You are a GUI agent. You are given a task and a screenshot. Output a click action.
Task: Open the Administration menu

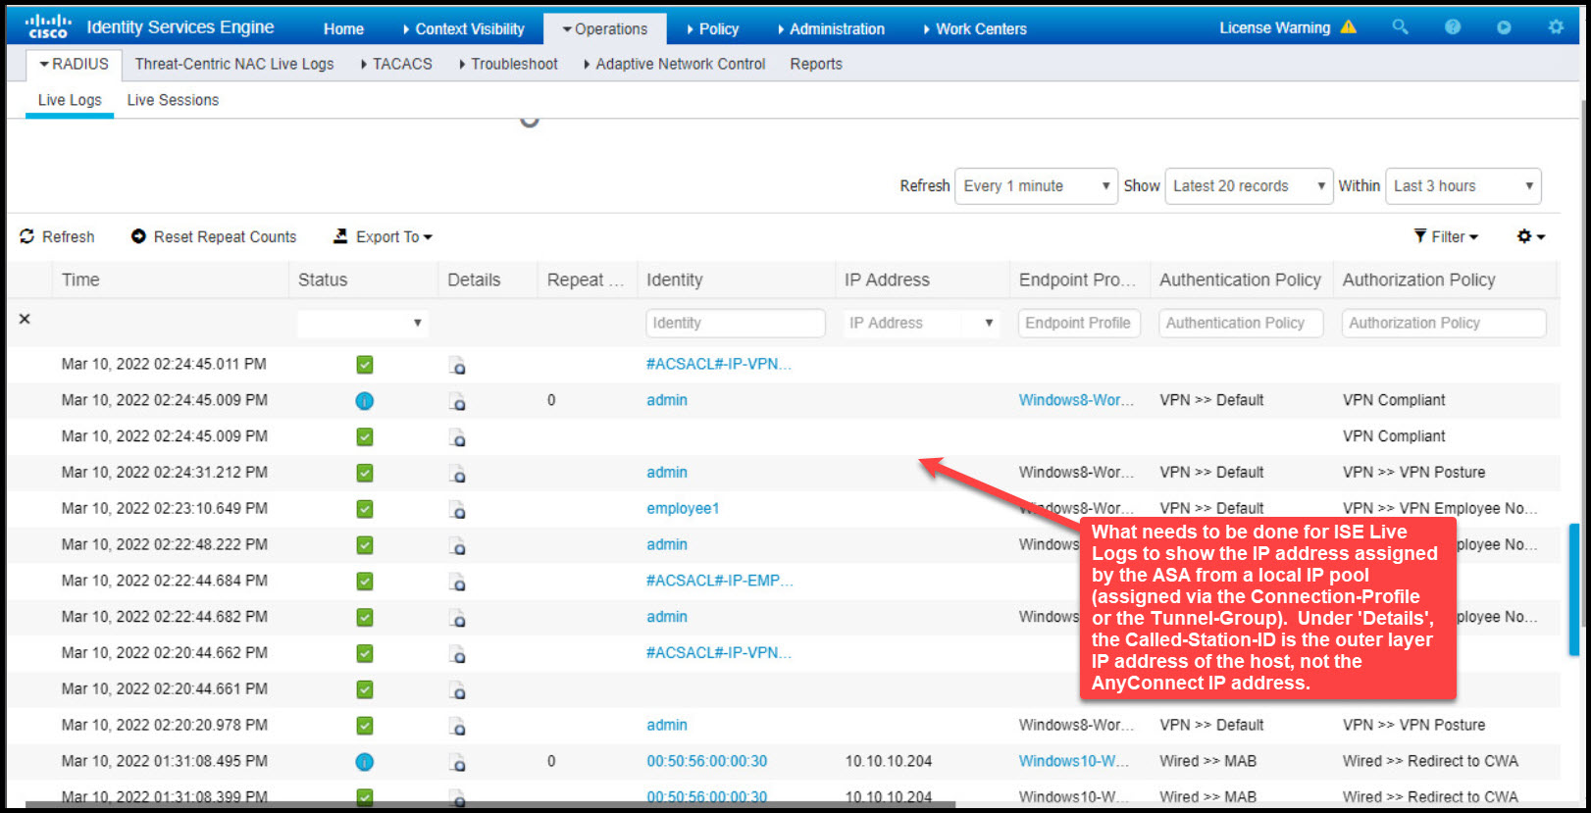point(831,28)
